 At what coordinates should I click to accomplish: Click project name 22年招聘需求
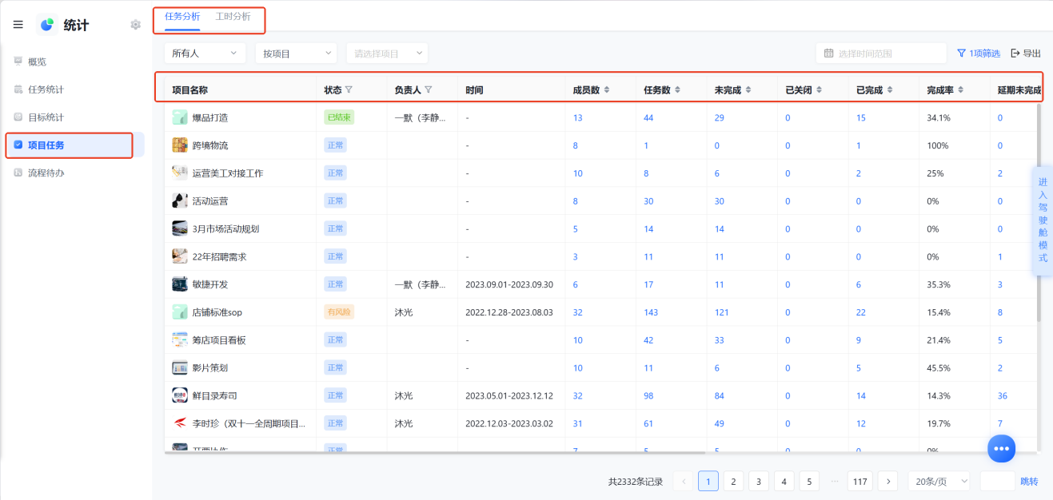(x=219, y=256)
